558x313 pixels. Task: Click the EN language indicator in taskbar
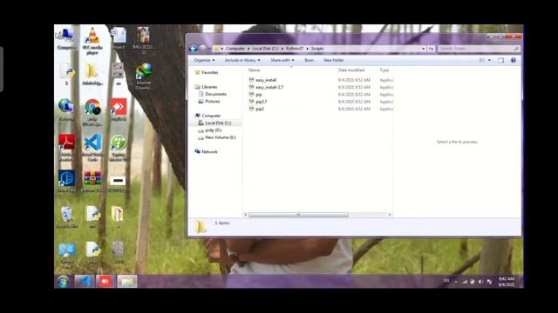coord(446,281)
